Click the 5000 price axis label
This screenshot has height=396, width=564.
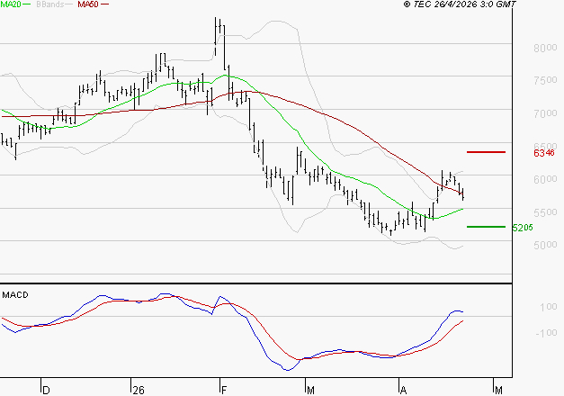click(545, 245)
